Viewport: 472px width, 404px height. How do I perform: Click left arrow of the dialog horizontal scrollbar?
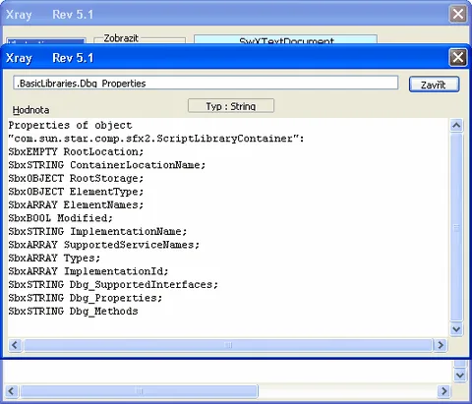(x=15, y=345)
